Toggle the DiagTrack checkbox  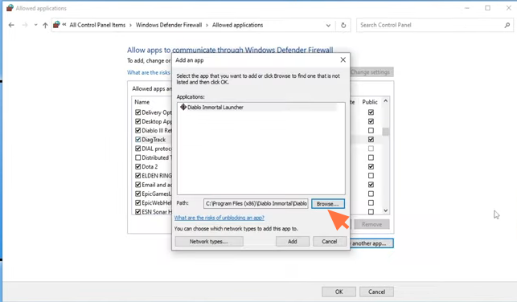[137, 140]
